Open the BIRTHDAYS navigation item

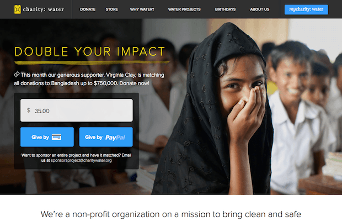pos(225,9)
